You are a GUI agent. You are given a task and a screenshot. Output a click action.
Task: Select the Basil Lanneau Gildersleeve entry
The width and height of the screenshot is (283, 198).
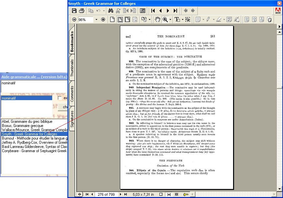(x=35, y=147)
